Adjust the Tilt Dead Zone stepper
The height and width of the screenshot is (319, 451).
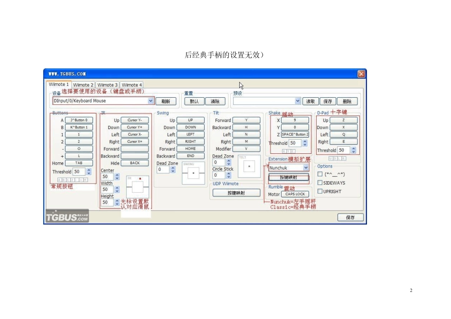[x=229, y=162]
